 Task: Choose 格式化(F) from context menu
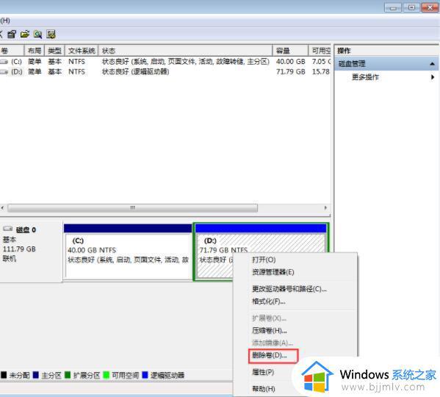tap(269, 301)
